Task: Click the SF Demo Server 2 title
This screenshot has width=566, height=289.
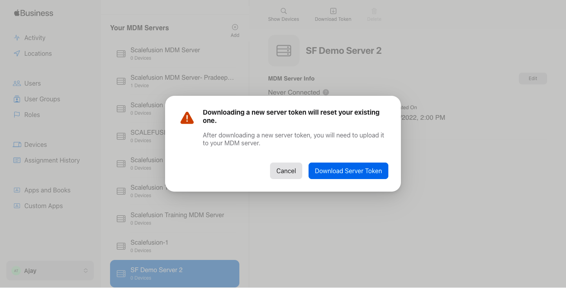Action: click(x=344, y=51)
